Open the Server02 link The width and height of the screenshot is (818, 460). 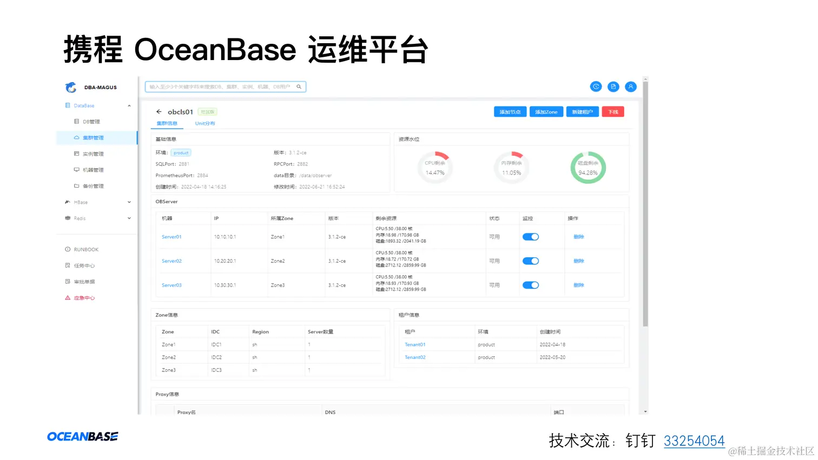pos(171,261)
